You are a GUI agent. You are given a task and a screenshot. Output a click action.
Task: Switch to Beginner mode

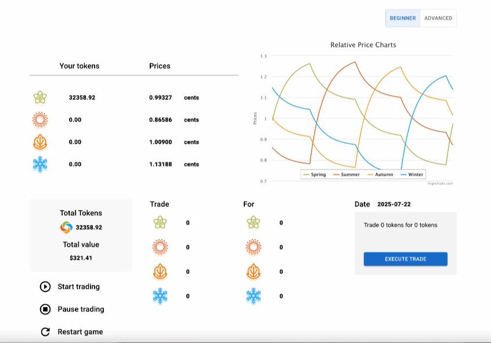403,18
